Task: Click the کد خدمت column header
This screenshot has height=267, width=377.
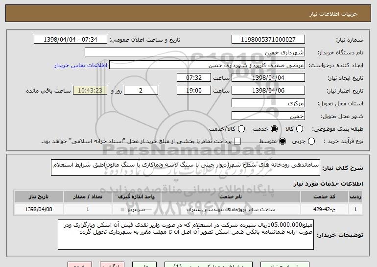Action: click(x=324, y=197)
